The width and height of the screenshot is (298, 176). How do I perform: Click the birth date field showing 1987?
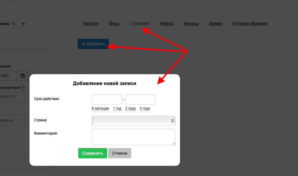click(8, 76)
